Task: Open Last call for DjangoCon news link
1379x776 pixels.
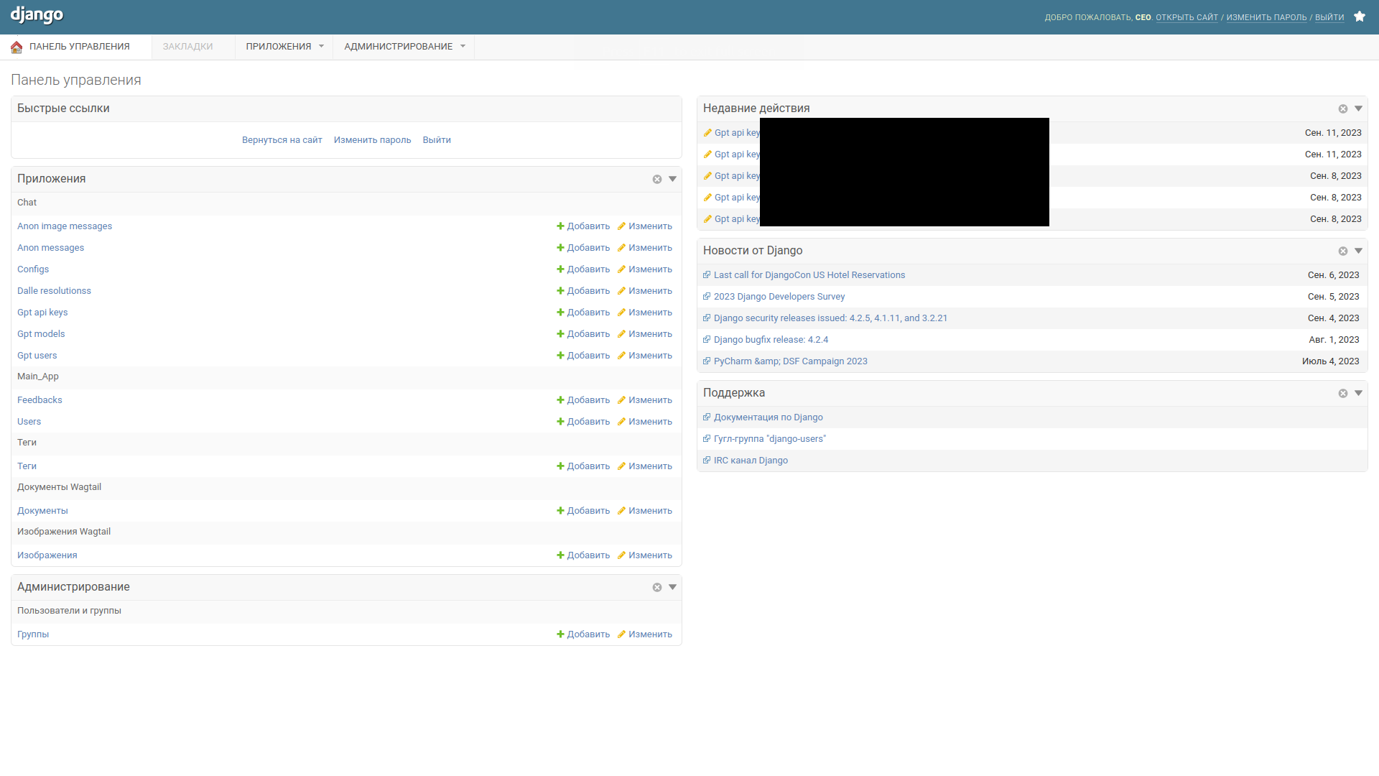Action: (x=809, y=275)
